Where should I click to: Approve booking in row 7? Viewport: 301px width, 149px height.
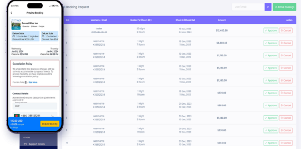[271, 106]
